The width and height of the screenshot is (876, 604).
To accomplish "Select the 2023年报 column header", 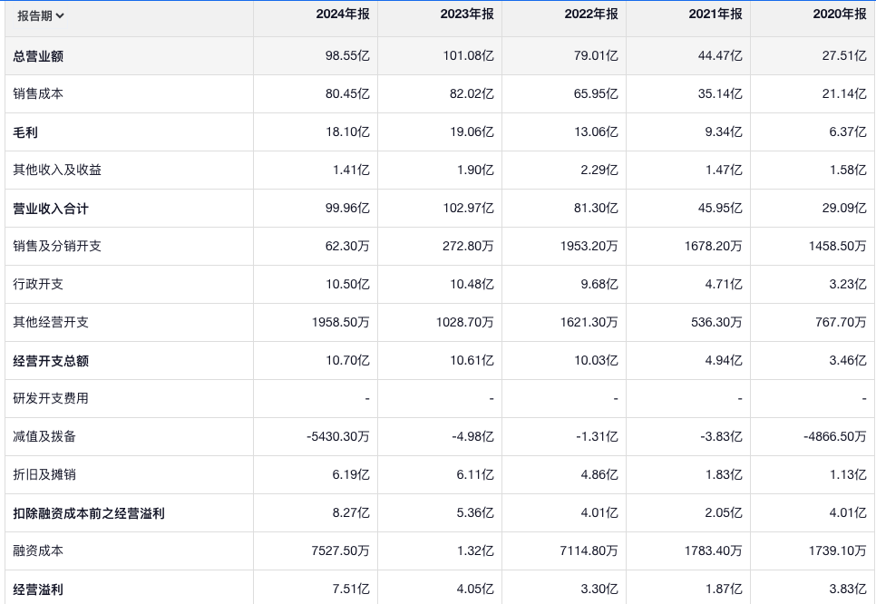I will coord(467,15).
